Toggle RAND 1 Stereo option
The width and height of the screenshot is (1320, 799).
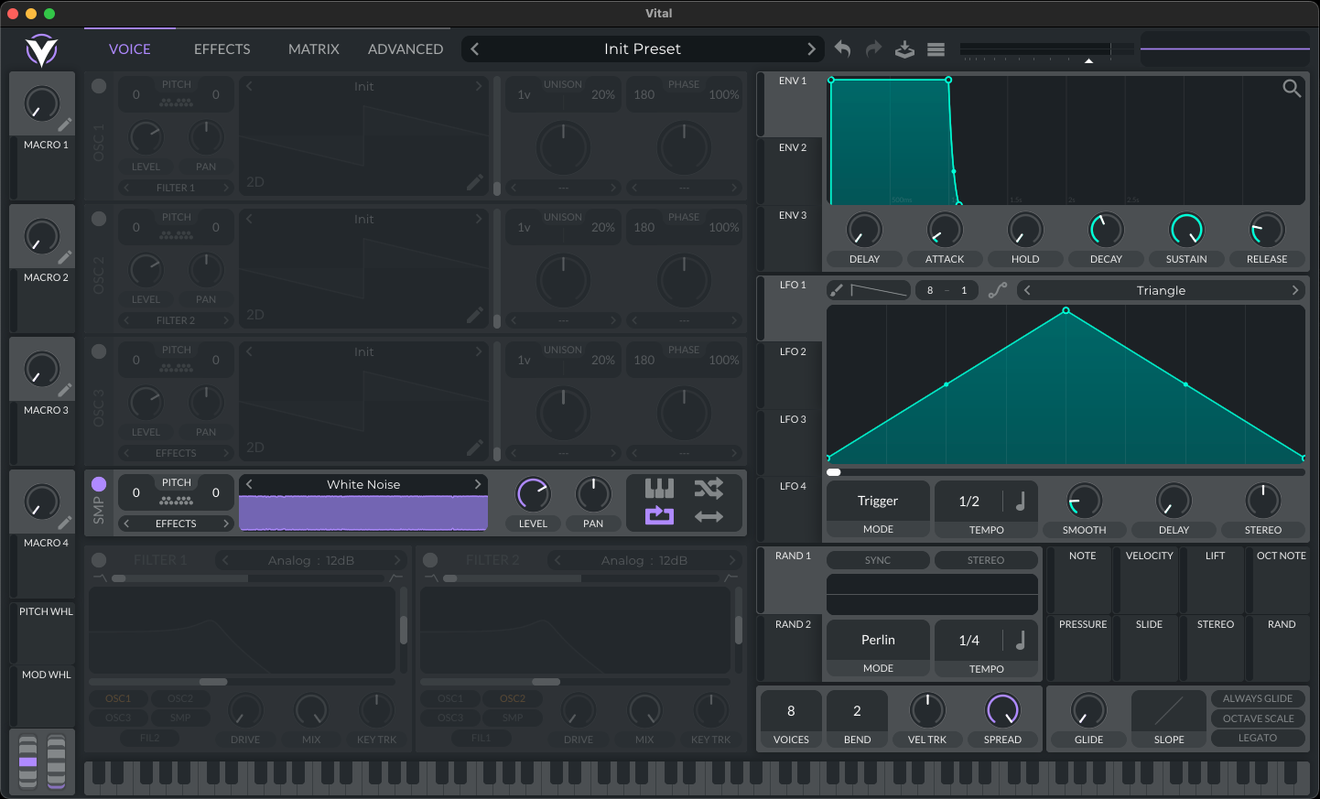(986, 560)
